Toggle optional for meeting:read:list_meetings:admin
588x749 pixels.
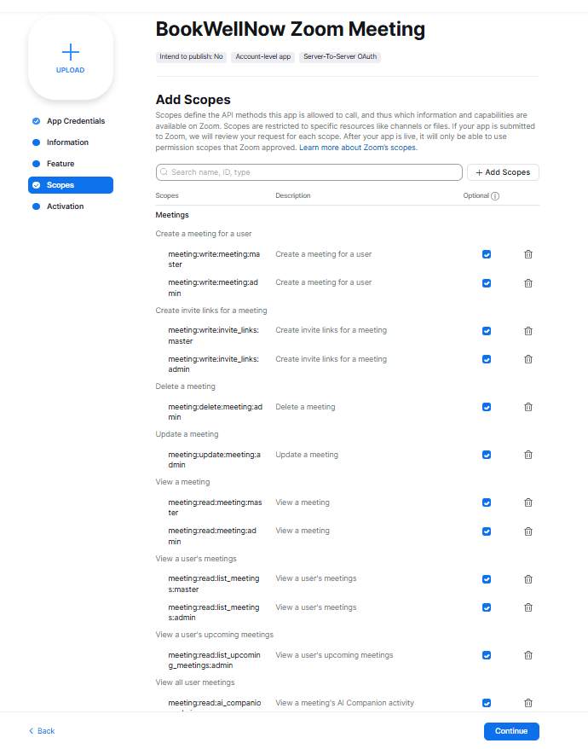(487, 607)
